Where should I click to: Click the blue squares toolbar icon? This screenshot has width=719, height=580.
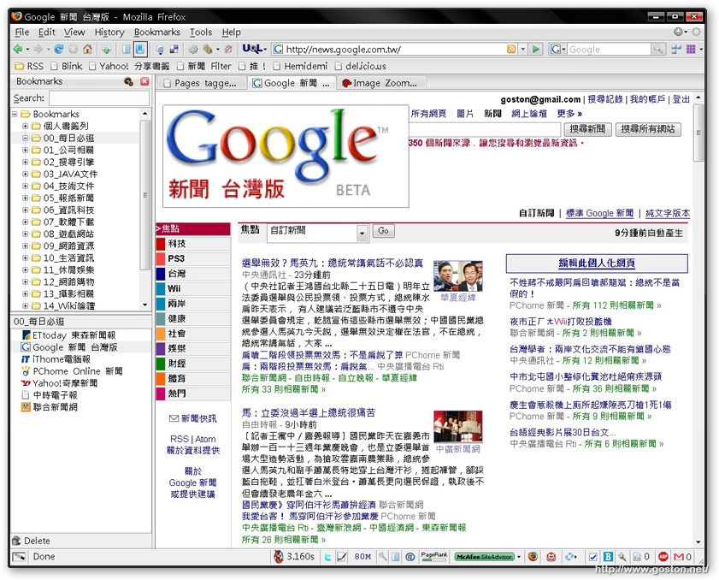(x=676, y=49)
